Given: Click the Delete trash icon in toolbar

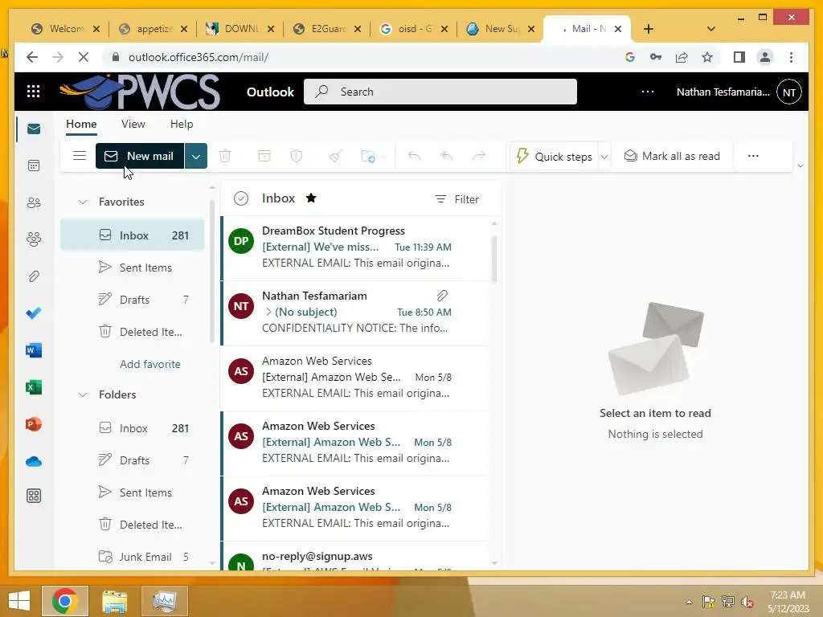Looking at the screenshot, I should [x=225, y=156].
